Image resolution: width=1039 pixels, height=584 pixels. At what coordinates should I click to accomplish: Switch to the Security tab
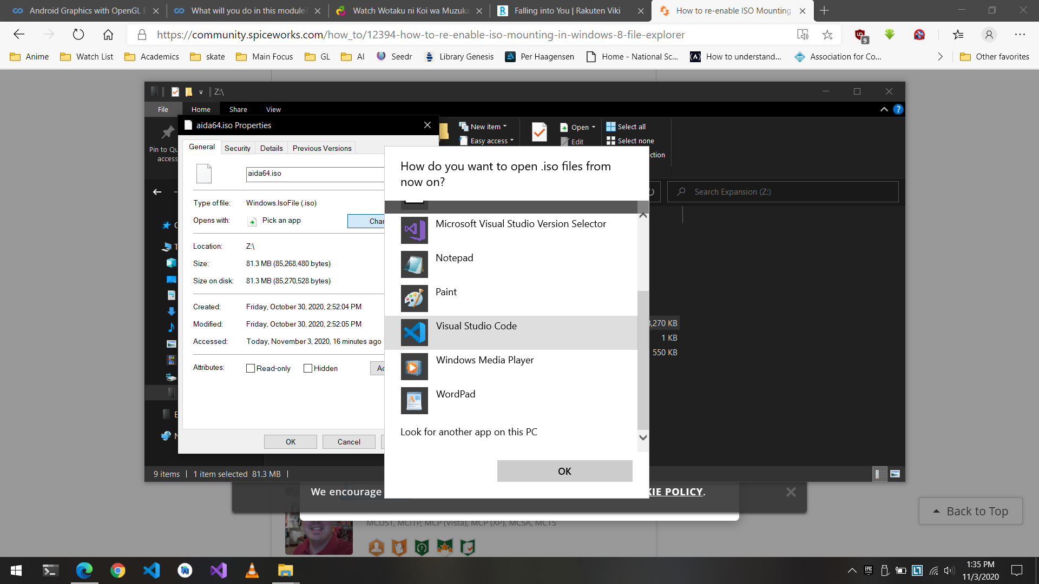click(x=238, y=148)
